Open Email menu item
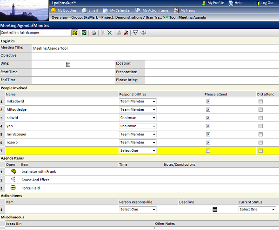Image resolution: width=279 pixels, height=230 pixels. coord(93,10)
